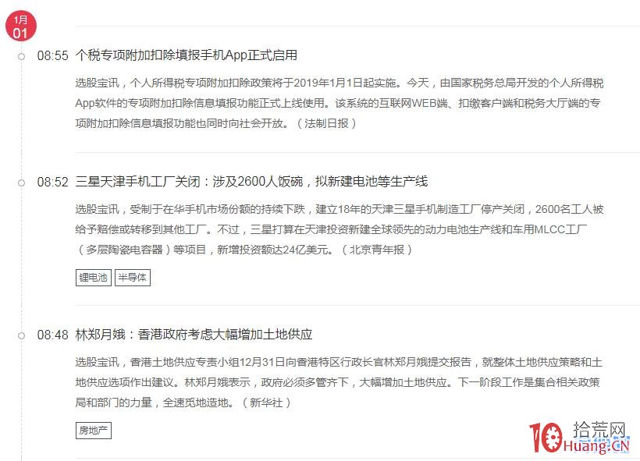Click timeline dot at 08:55
The height and width of the screenshot is (461, 640).
point(21,56)
